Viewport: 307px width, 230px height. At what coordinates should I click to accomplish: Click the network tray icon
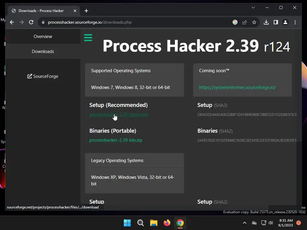(264, 223)
